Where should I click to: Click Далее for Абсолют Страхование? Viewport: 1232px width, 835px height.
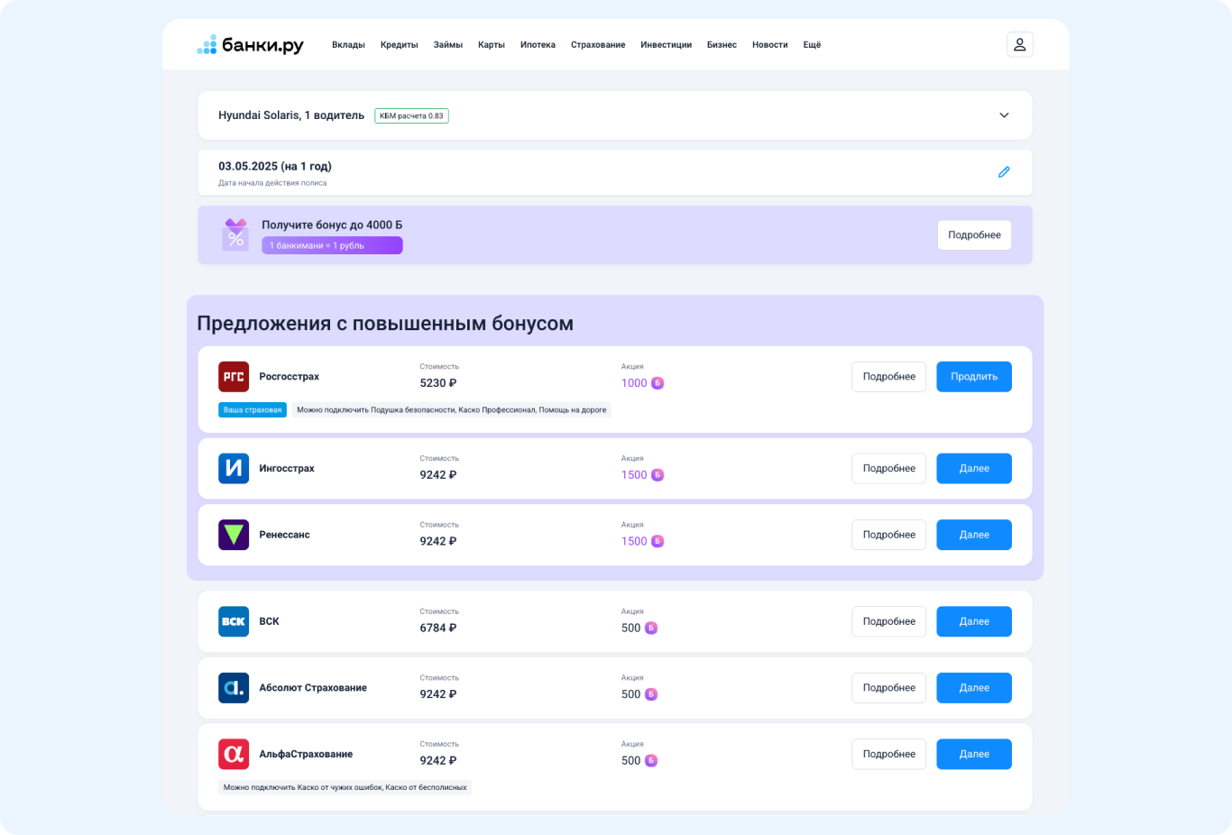[974, 688]
